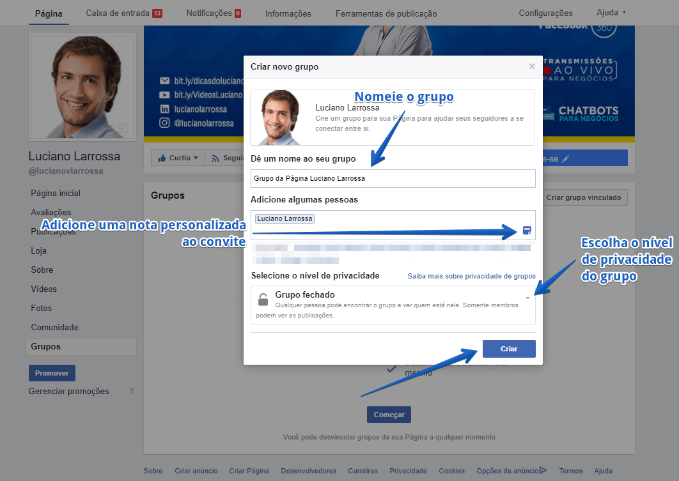Open Opções de anúncio footer link

(508, 471)
